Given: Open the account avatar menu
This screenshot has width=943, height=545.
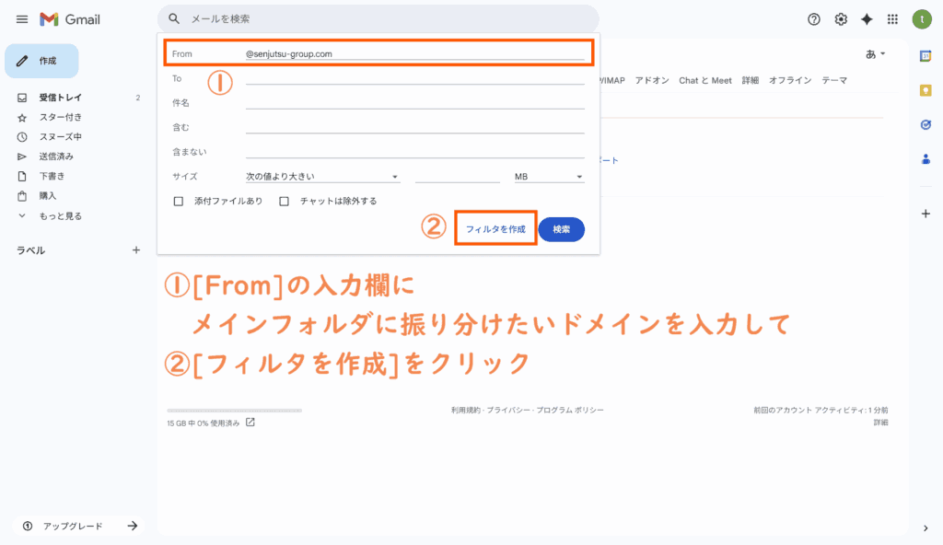Looking at the screenshot, I should tap(922, 19).
